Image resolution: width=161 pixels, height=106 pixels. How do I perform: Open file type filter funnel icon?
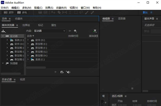[x=95, y=31]
